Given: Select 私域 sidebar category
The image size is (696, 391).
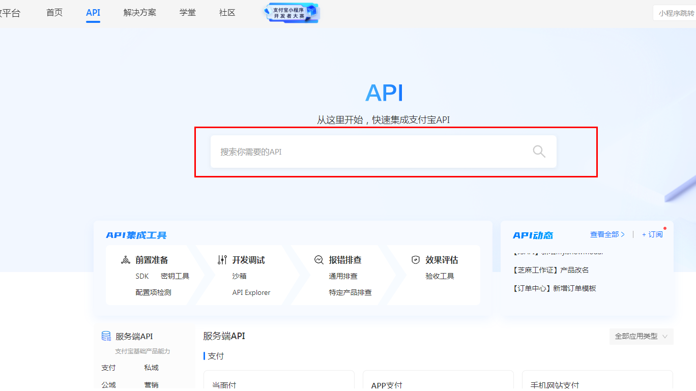Looking at the screenshot, I should (x=151, y=368).
